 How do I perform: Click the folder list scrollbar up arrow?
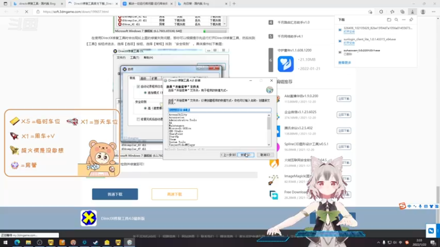[x=269, y=115]
